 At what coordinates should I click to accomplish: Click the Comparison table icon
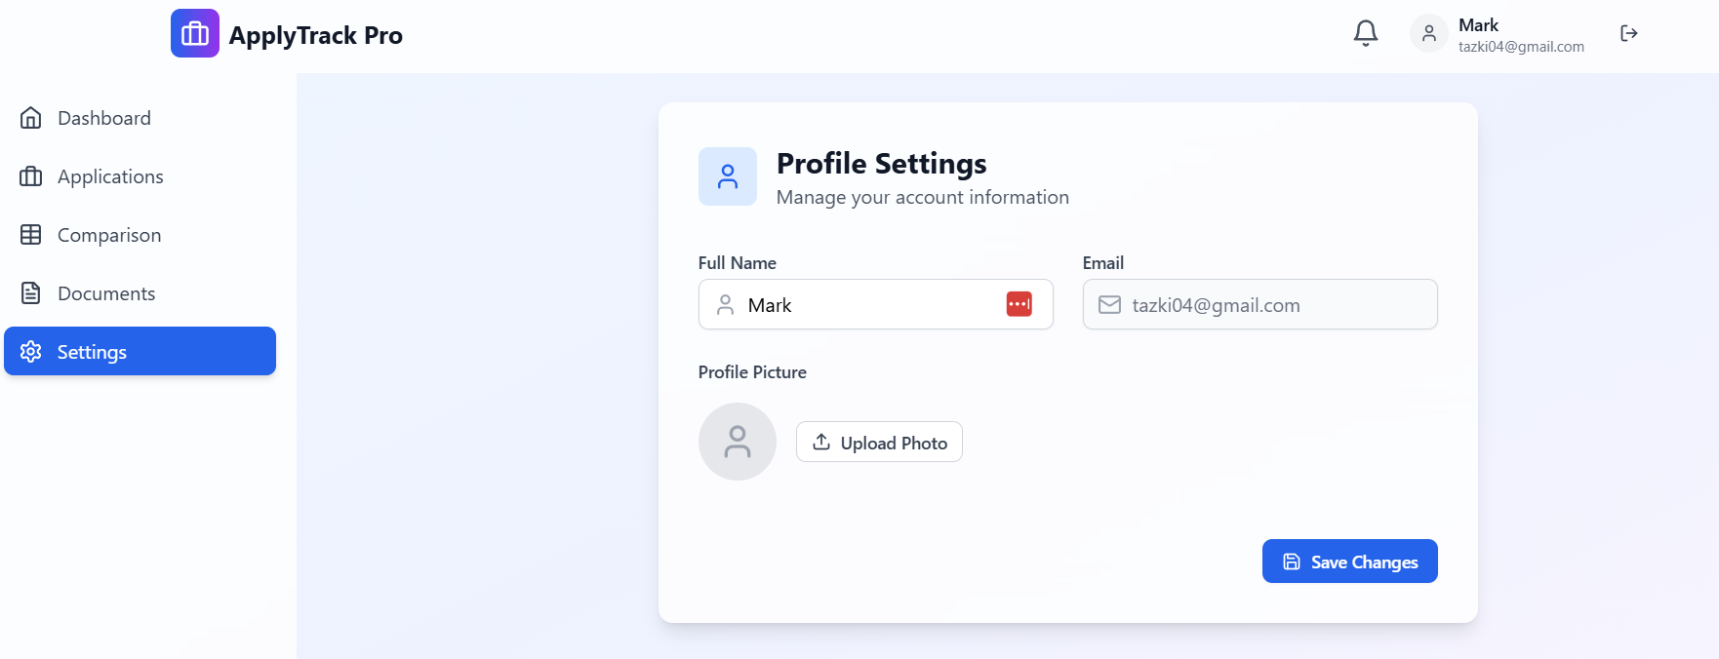pos(31,235)
